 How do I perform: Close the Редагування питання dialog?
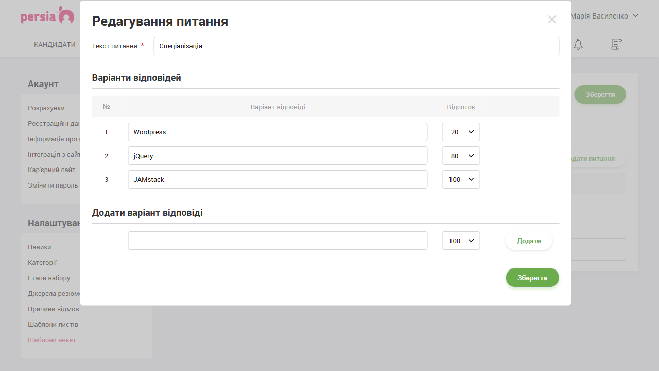[552, 20]
